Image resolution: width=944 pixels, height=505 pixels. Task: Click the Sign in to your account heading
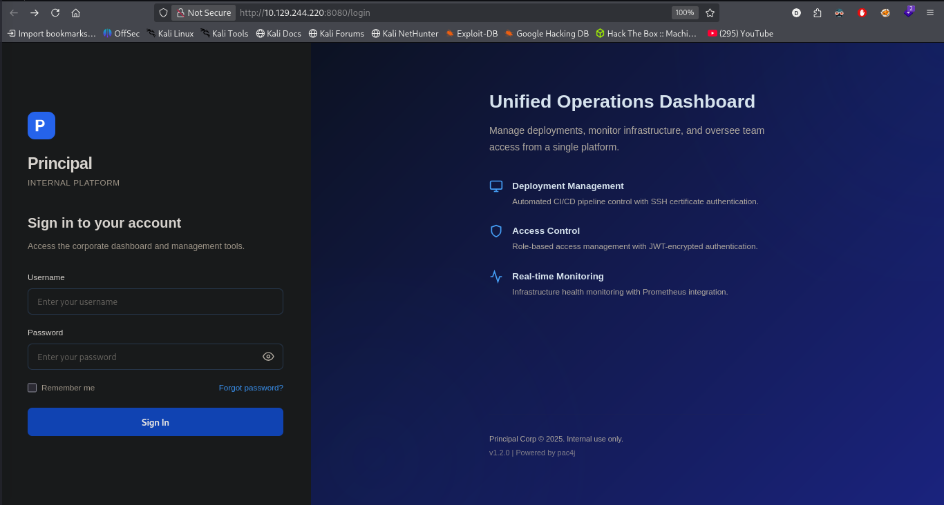pyautogui.click(x=104, y=223)
